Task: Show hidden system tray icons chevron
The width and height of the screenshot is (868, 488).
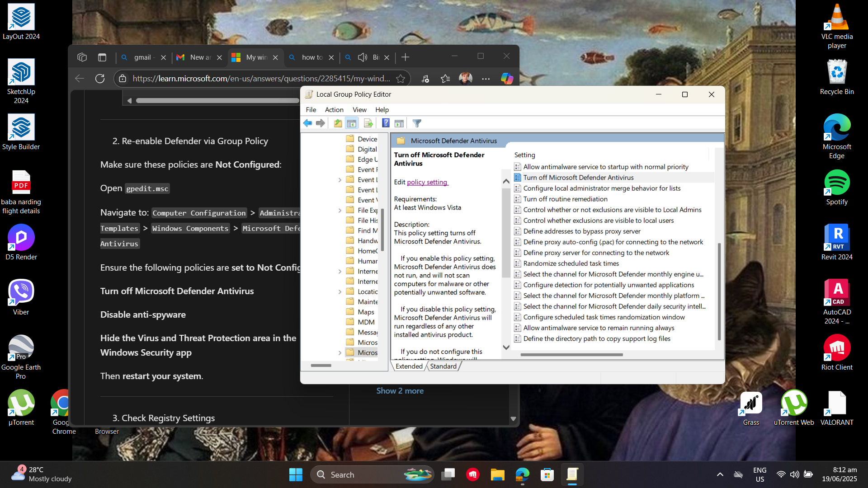Action: click(720, 474)
